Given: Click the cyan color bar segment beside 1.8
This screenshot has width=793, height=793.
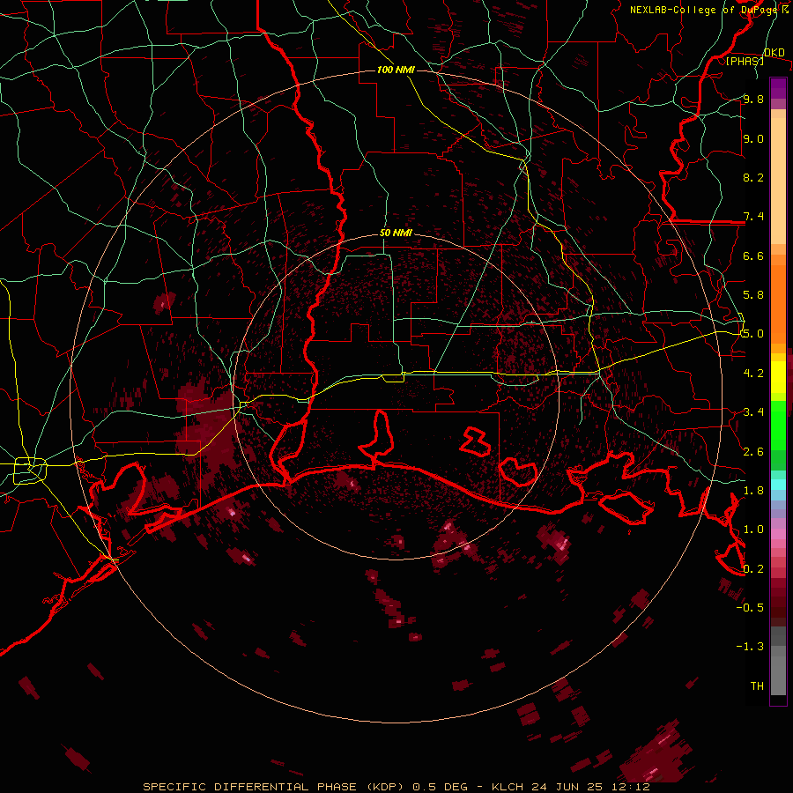Looking at the screenshot, I should [778, 484].
